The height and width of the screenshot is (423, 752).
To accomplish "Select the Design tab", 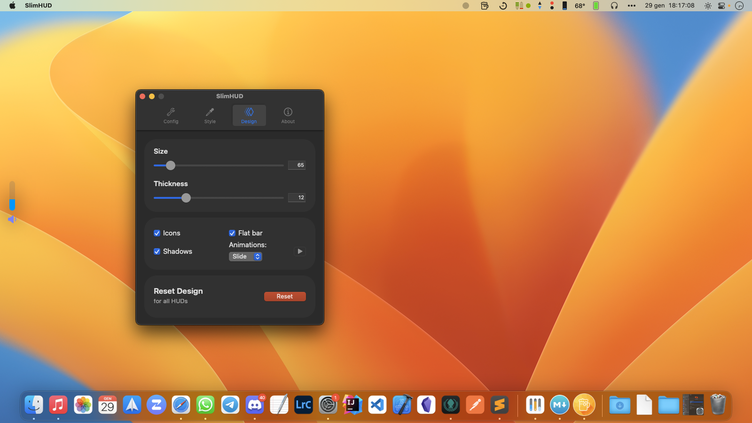I will [x=249, y=115].
